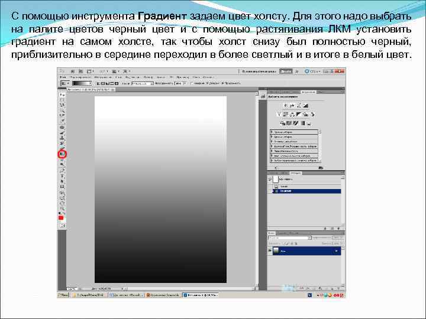Add a Hue/Saturation adjustment

click(285, 114)
